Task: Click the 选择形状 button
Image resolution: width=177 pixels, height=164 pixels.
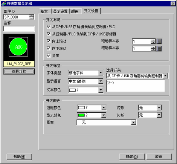Action: pyautogui.click(x=19, y=71)
